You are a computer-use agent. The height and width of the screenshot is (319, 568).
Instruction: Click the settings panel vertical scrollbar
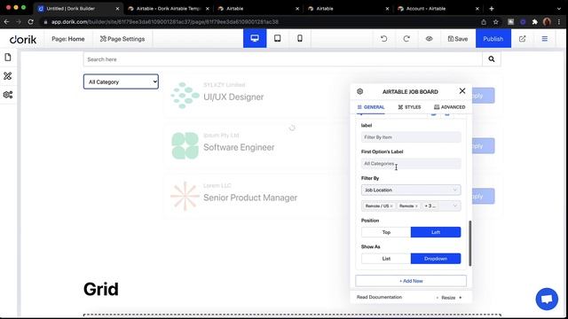(x=470, y=244)
